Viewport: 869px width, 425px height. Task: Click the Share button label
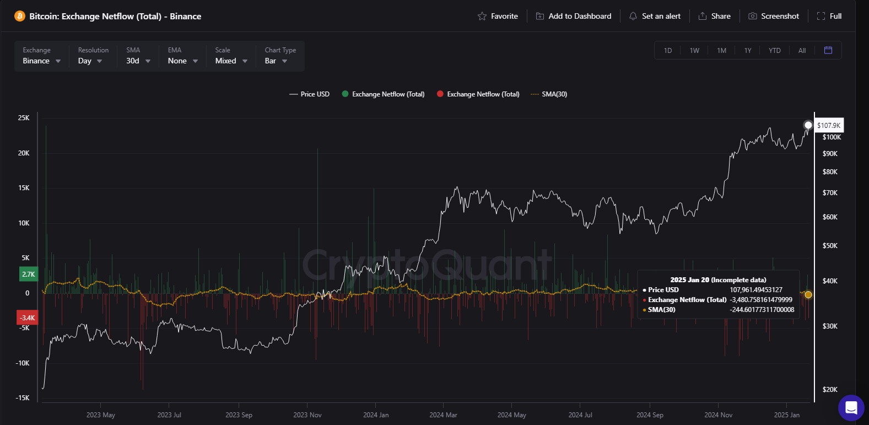click(721, 16)
